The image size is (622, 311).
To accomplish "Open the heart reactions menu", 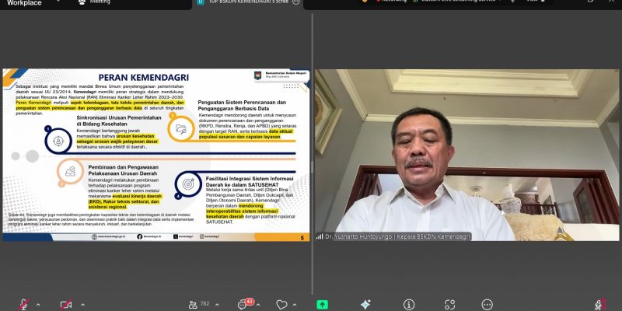I will [281, 305].
